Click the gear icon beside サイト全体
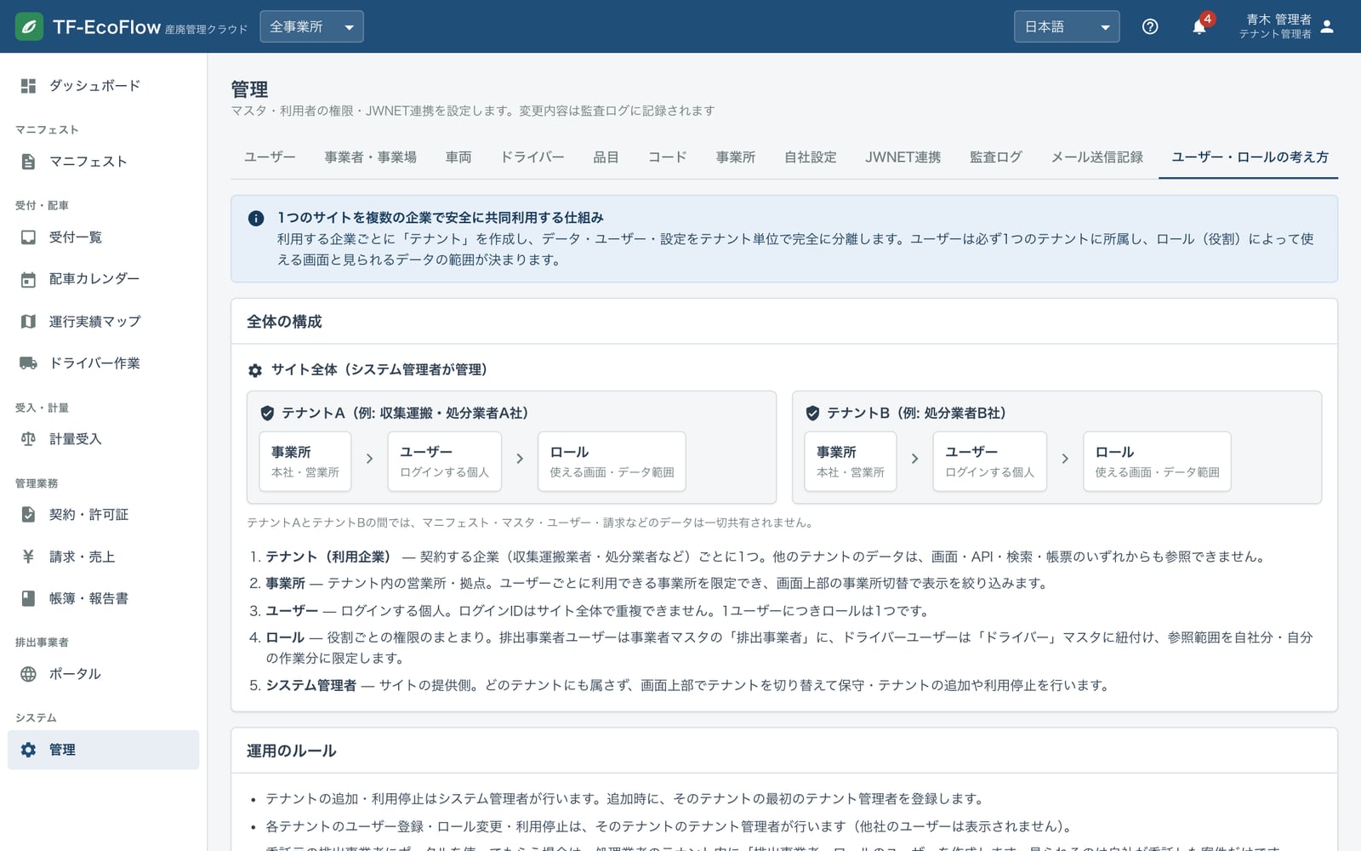1361x851 pixels. [255, 370]
